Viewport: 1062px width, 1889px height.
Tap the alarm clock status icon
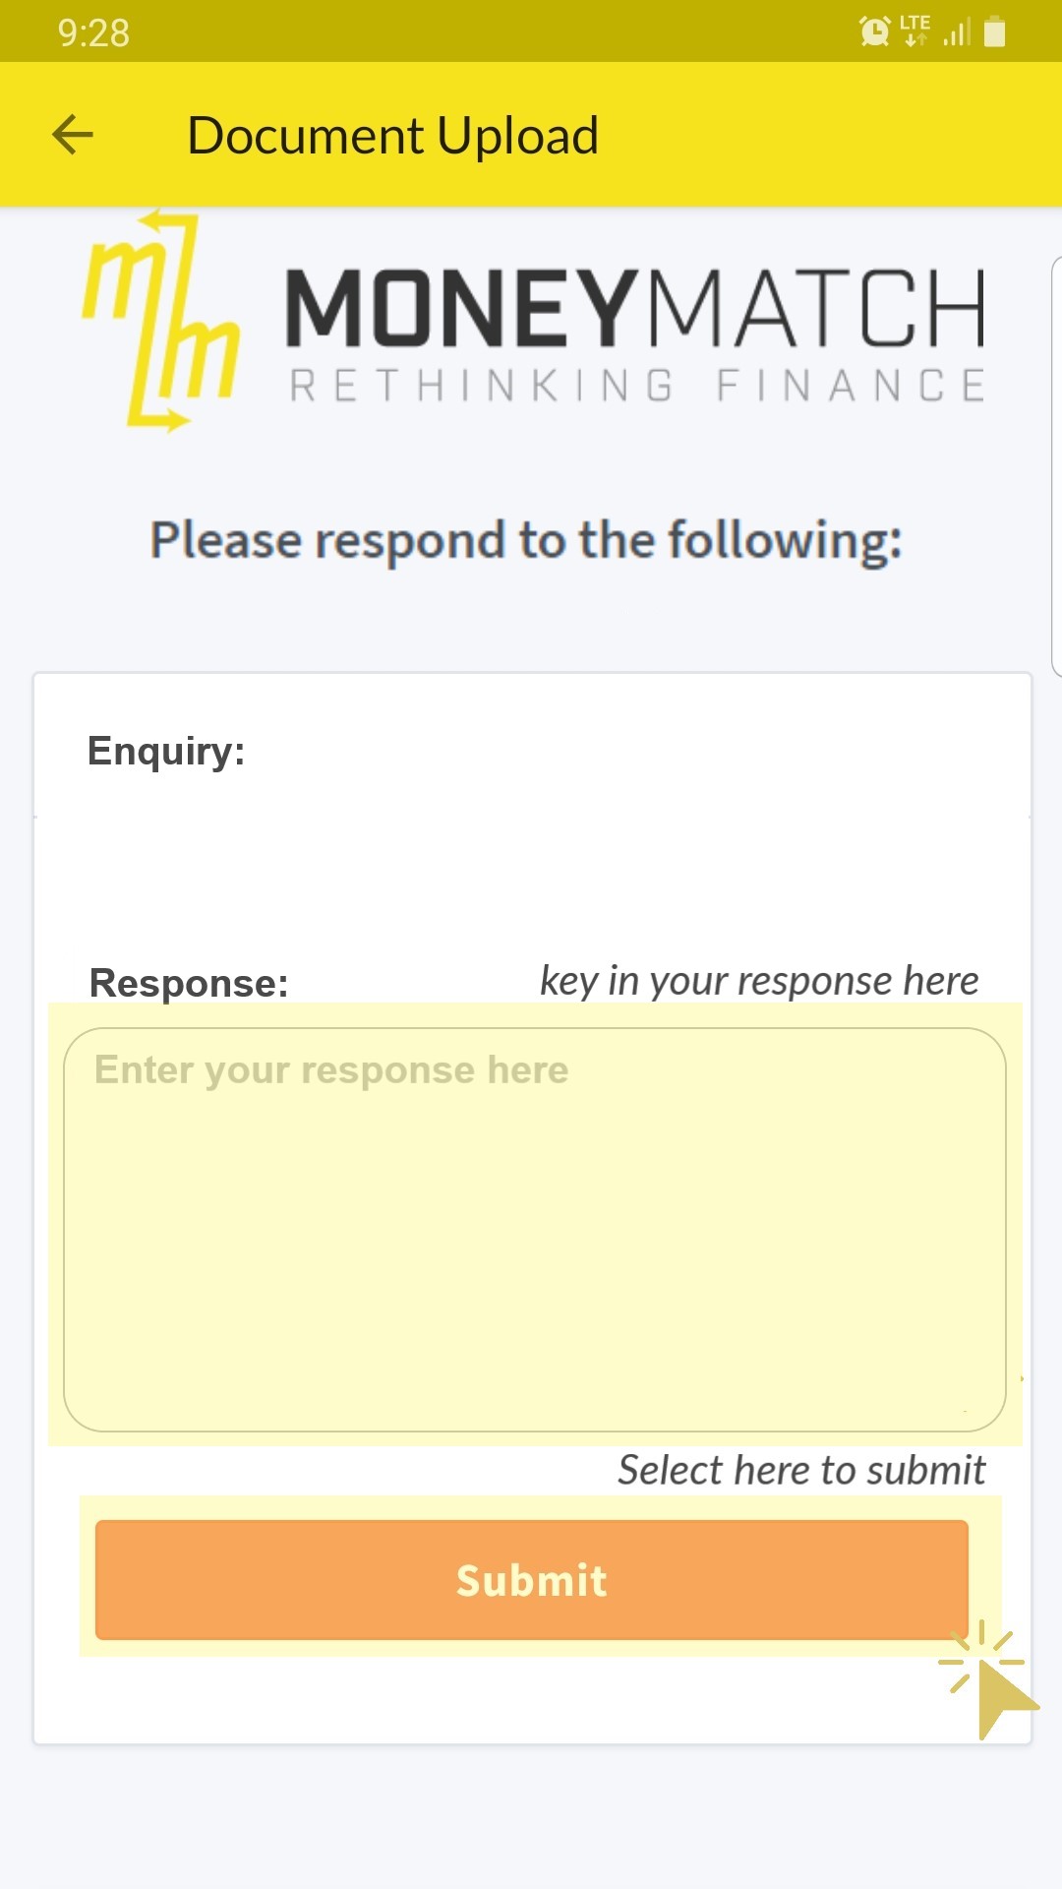(874, 31)
